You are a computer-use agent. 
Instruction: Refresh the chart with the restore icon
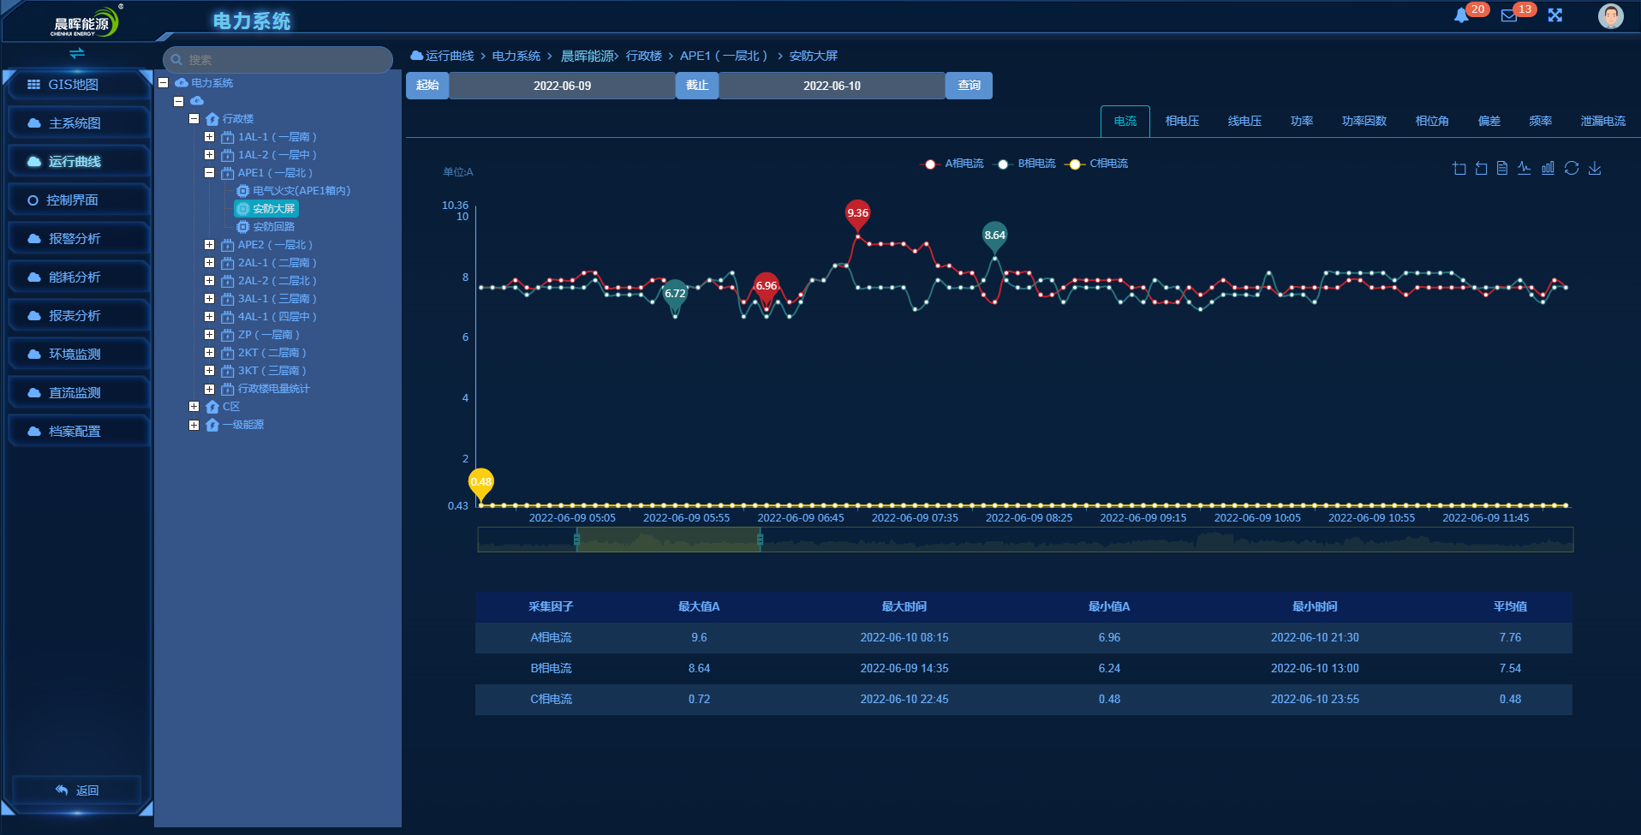pyautogui.click(x=1572, y=169)
